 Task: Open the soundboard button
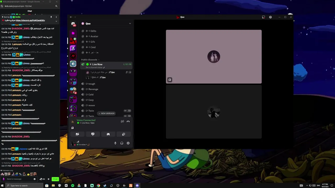tap(124, 134)
